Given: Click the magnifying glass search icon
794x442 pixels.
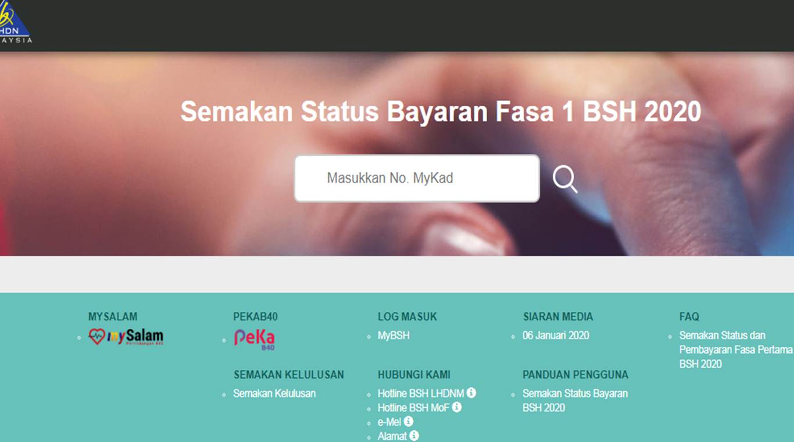Looking at the screenshot, I should pos(565,179).
